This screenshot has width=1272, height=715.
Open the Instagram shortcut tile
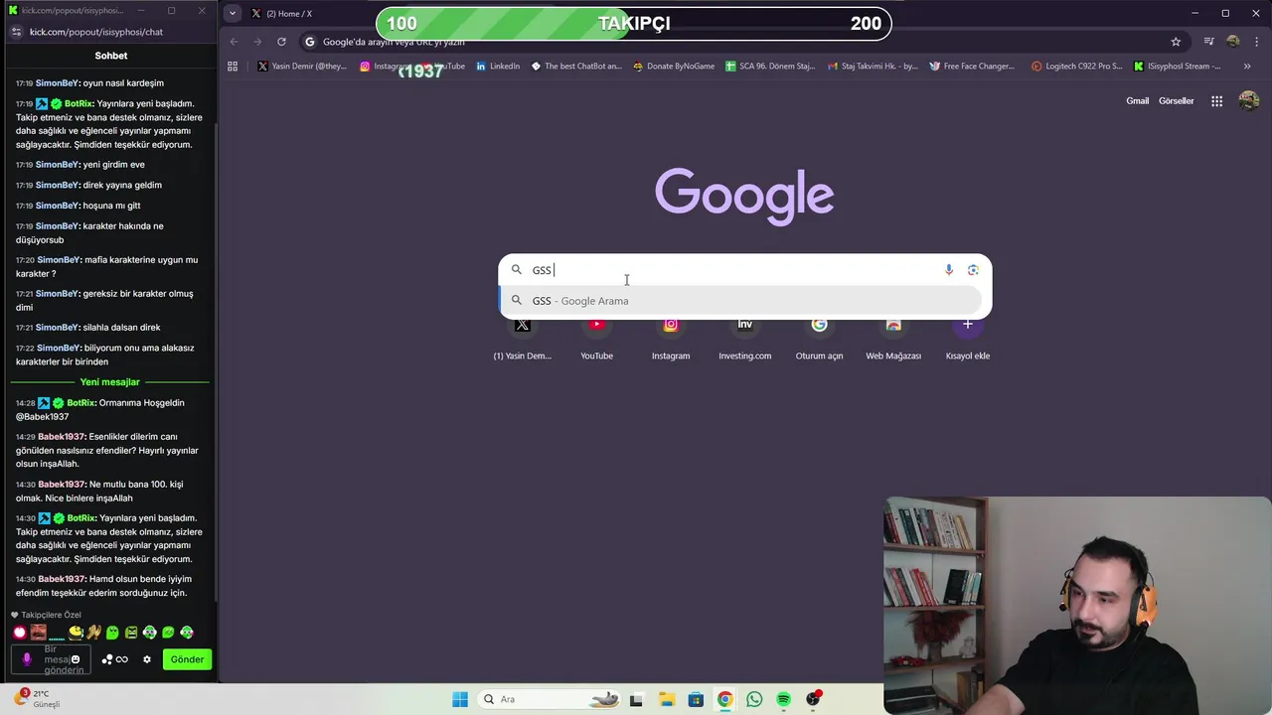click(x=671, y=338)
